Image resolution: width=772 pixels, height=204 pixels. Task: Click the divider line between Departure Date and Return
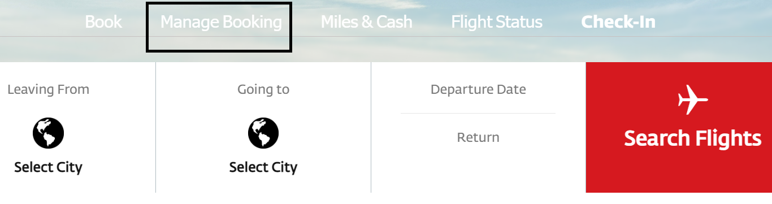pyautogui.click(x=478, y=113)
